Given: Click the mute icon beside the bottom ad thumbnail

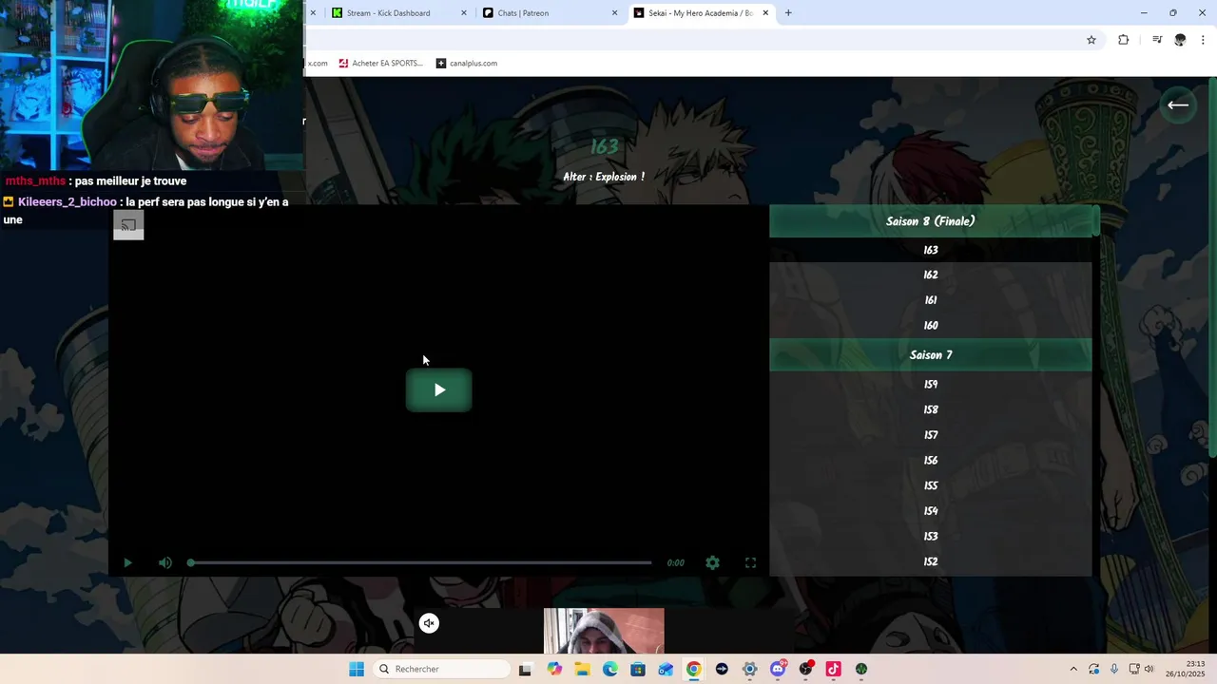Looking at the screenshot, I should click(x=429, y=623).
